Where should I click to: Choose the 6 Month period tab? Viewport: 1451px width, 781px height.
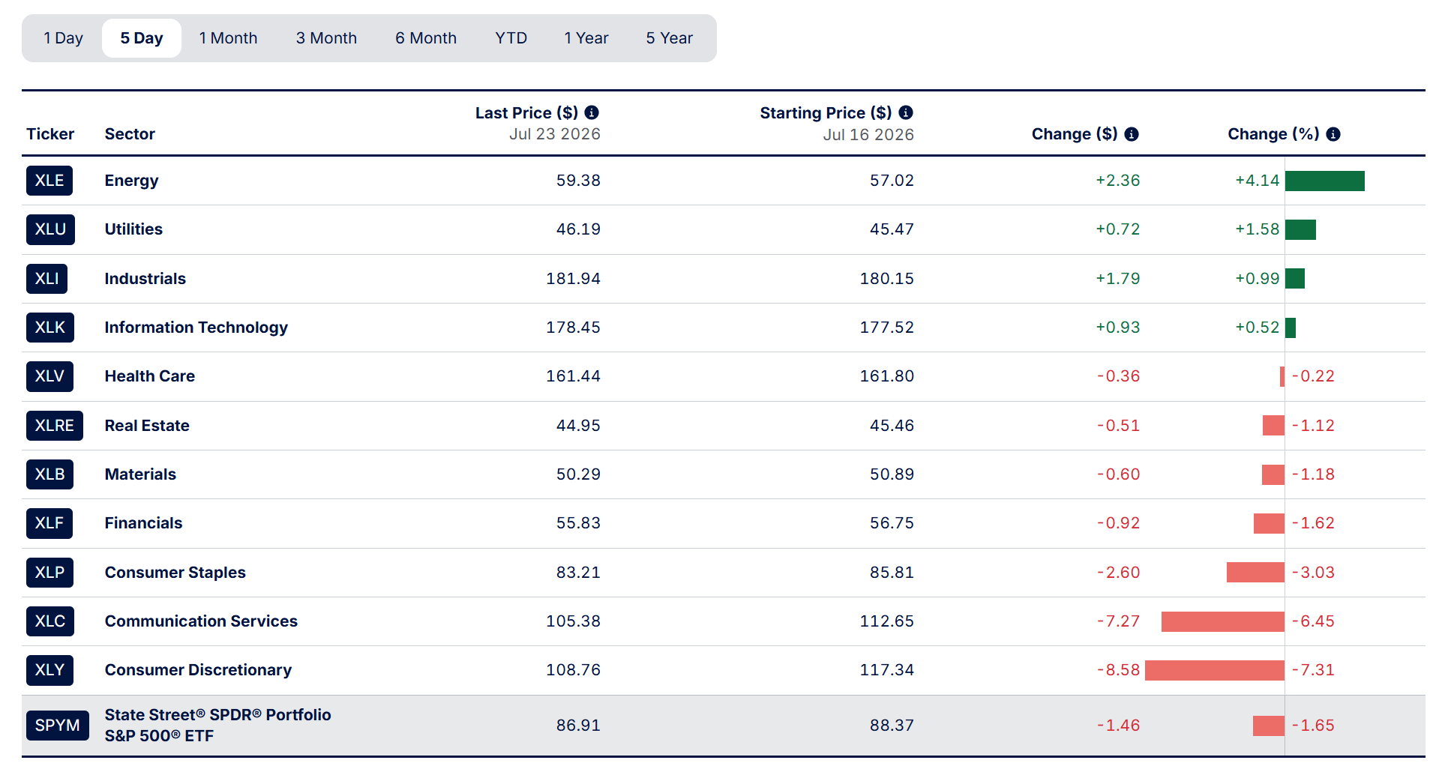click(x=426, y=38)
